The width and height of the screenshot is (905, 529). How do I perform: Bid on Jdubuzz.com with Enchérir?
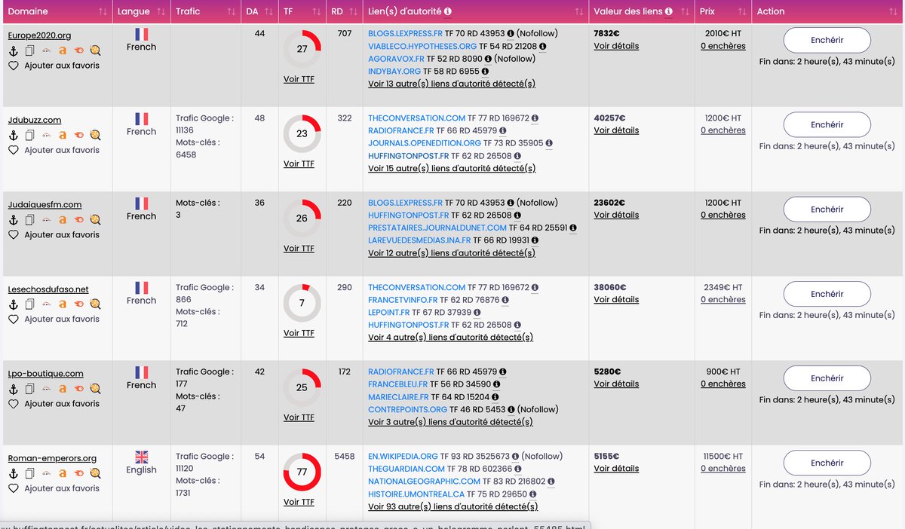[x=827, y=124]
